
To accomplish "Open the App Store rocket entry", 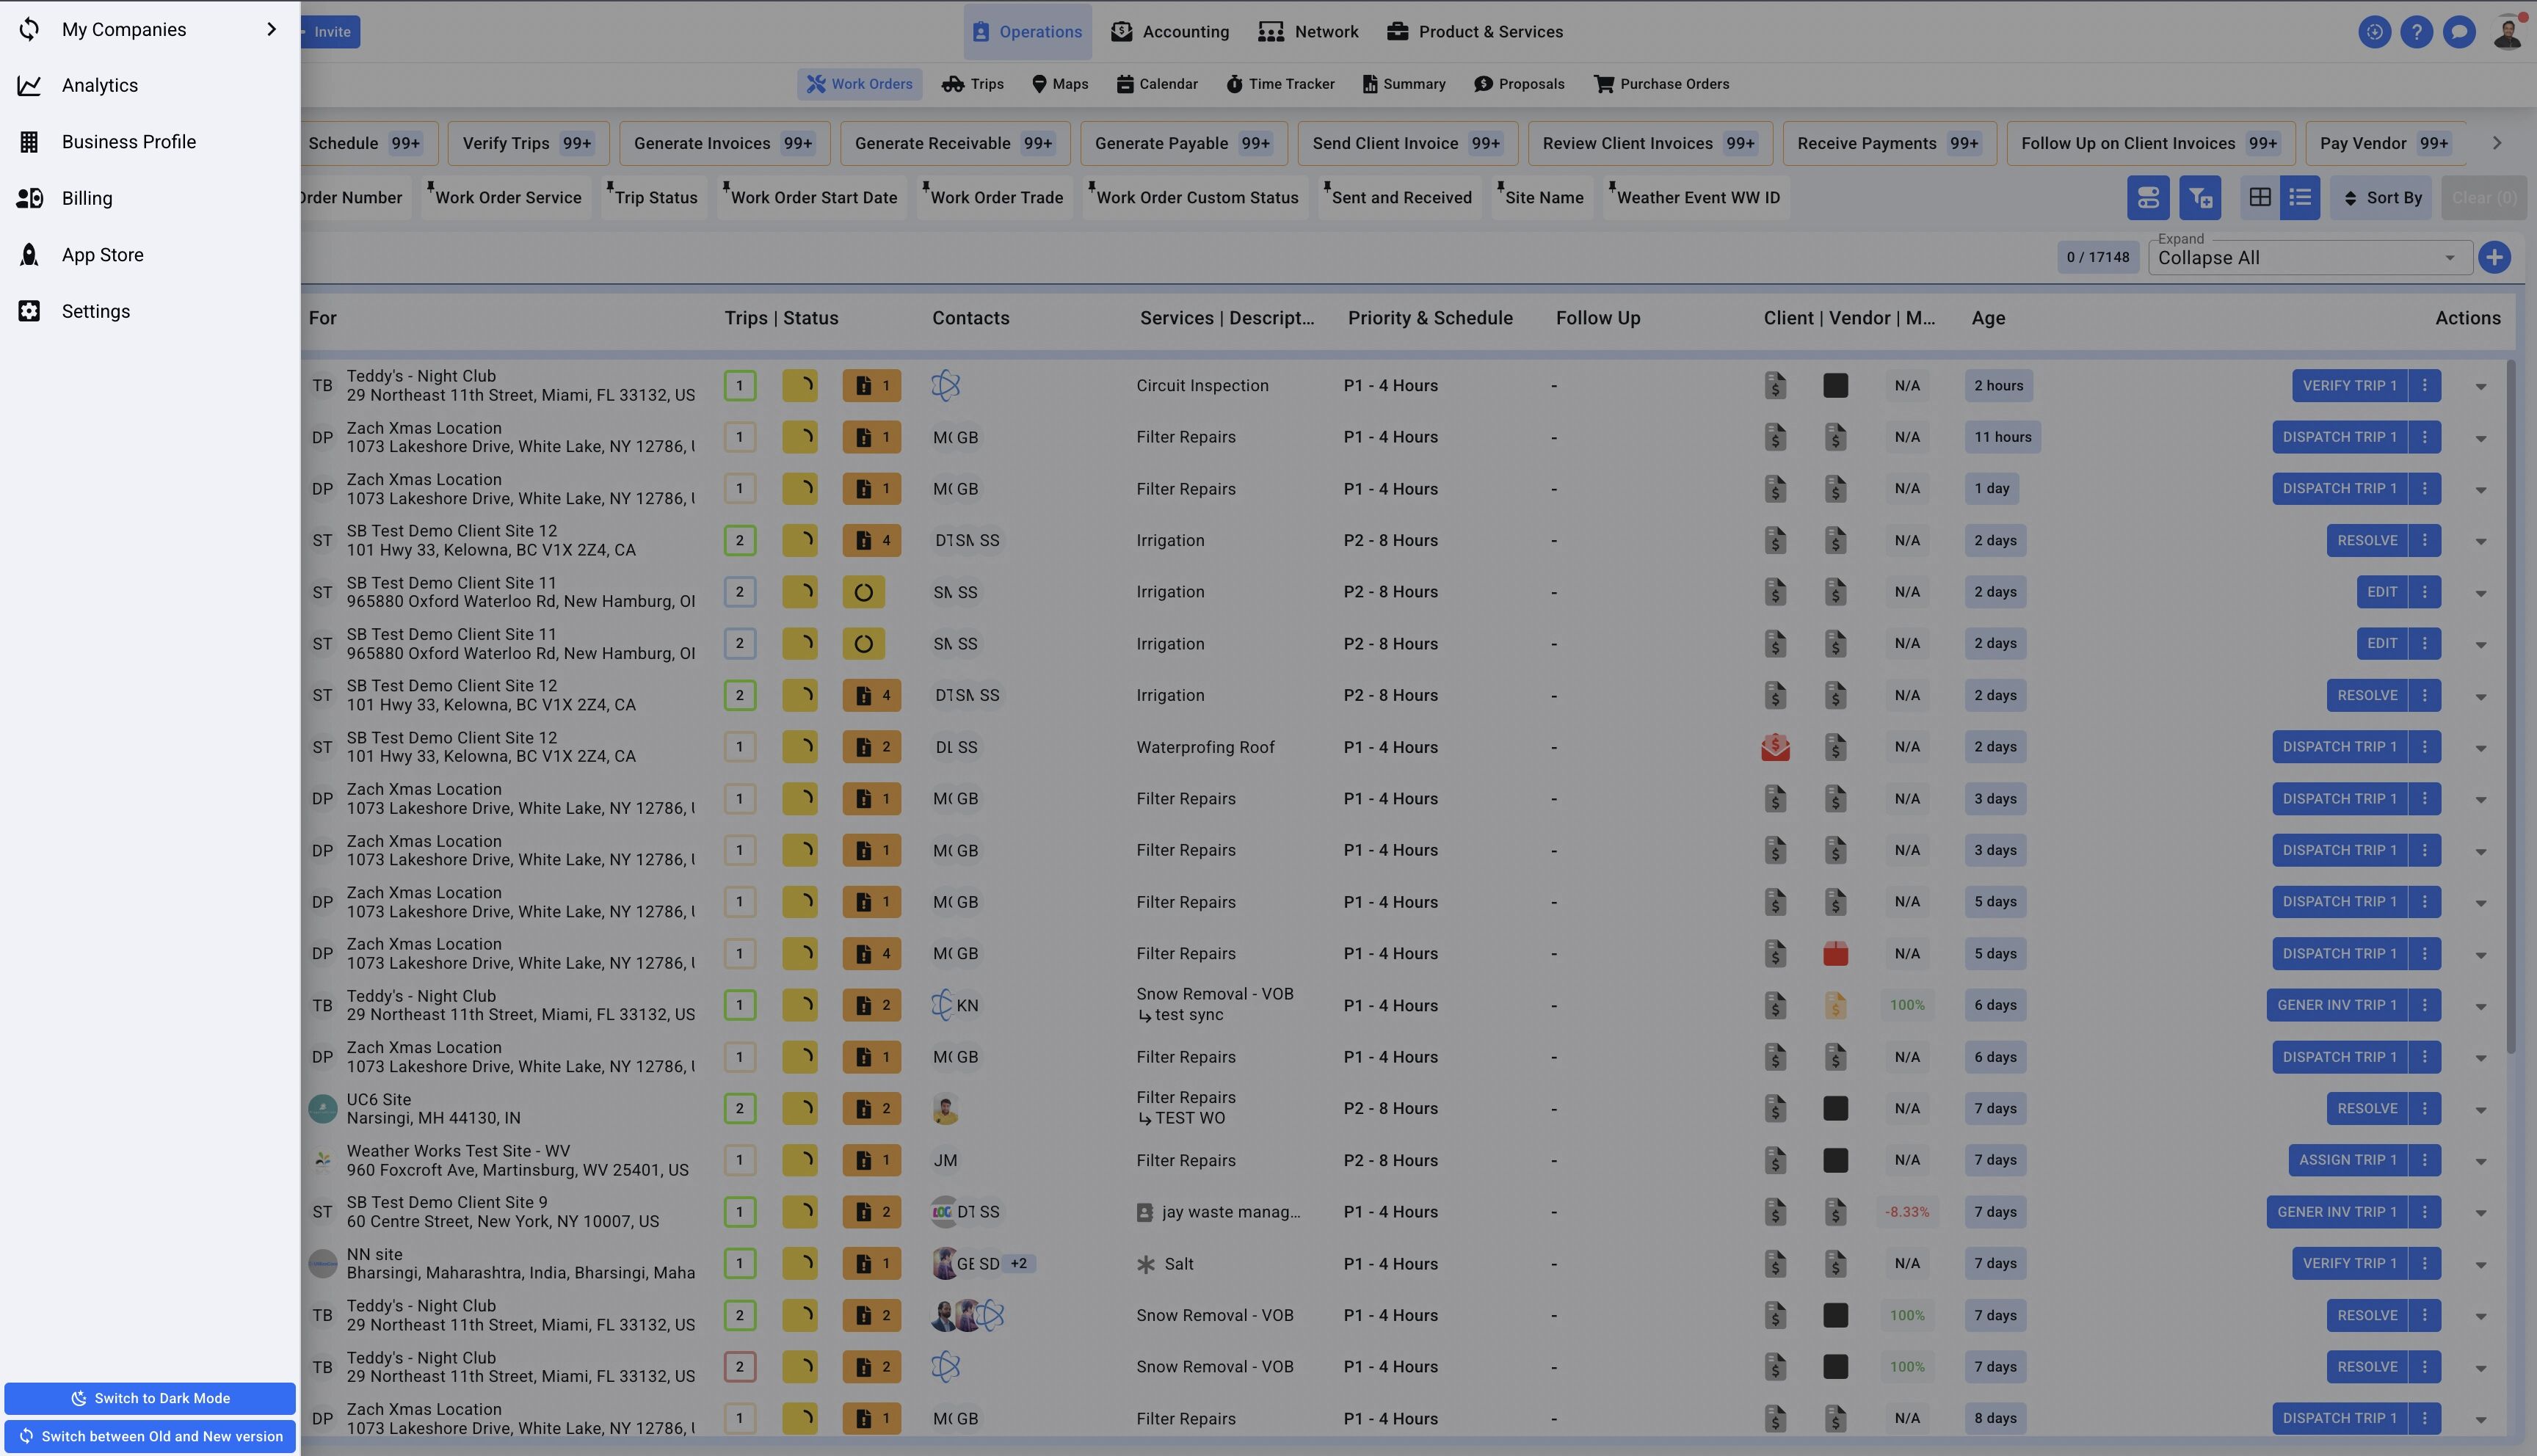I will [x=102, y=255].
